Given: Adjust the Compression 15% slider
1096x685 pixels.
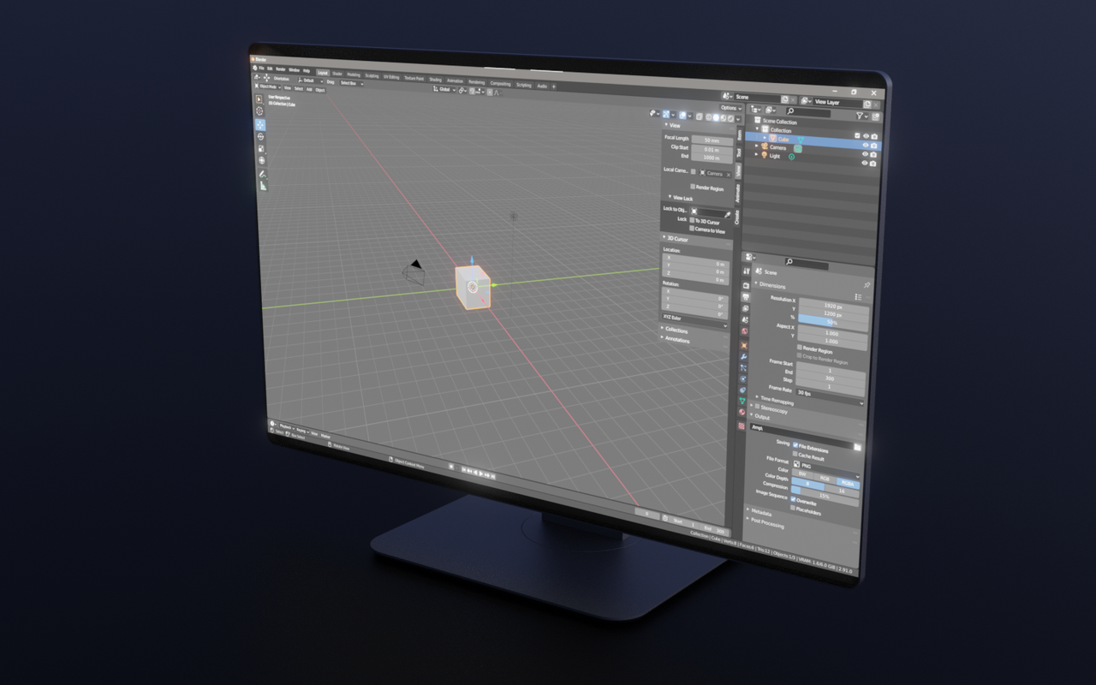Looking at the screenshot, I should click(x=825, y=497).
